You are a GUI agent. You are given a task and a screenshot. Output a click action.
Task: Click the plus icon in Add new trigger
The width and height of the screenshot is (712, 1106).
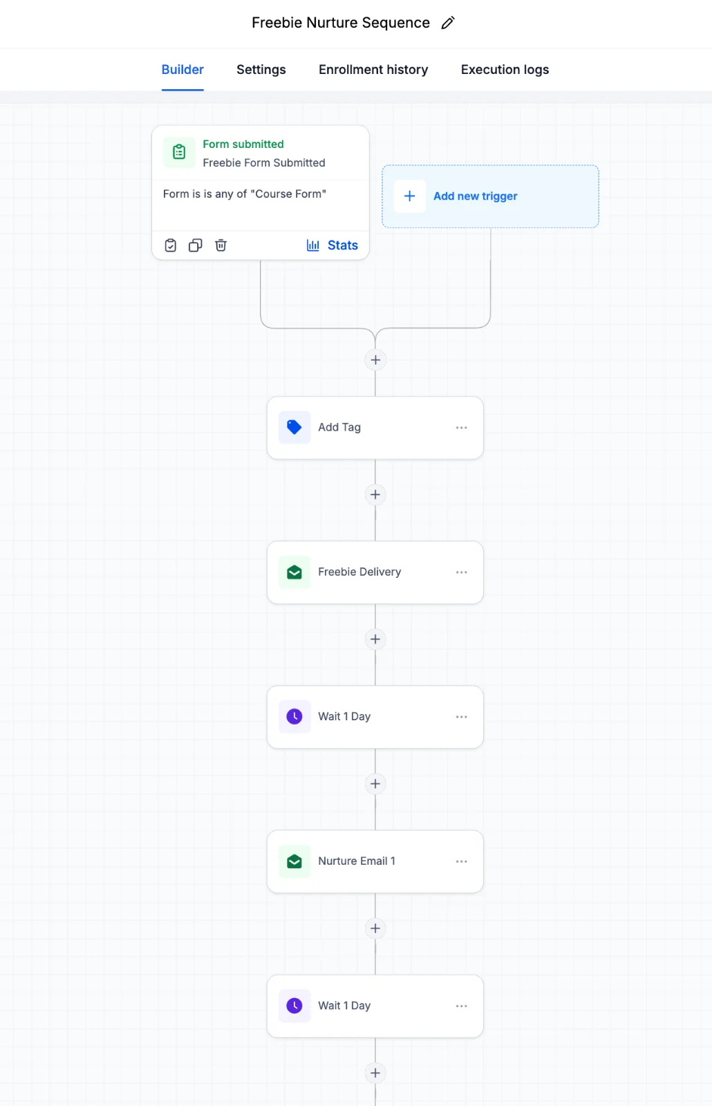410,196
